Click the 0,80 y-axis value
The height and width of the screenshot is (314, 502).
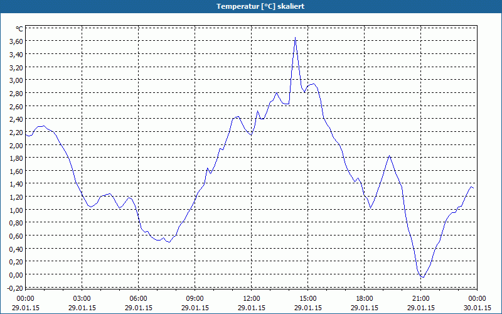(x=16, y=223)
